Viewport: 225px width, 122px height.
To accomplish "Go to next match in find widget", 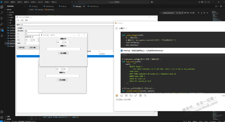I will (202, 13).
